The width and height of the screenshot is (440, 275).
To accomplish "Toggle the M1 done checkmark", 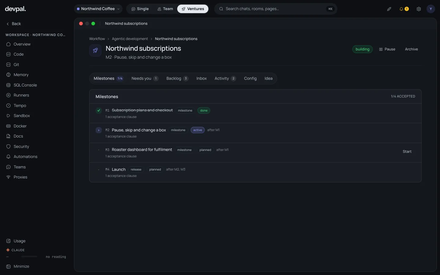I will [99, 110].
